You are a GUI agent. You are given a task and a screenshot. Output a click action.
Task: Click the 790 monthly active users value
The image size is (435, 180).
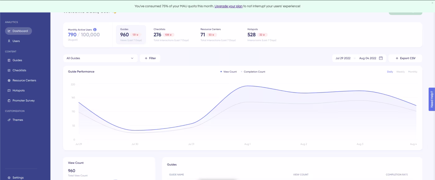coord(72,35)
